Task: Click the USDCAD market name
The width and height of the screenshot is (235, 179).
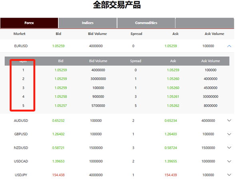Action: (x=21, y=161)
